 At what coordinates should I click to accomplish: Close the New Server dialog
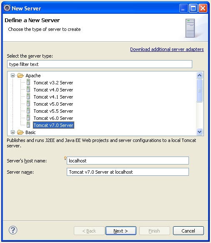tap(203, 8)
